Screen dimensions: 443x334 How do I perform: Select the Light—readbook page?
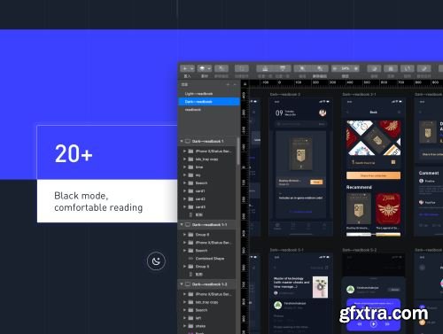coord(209,94)
